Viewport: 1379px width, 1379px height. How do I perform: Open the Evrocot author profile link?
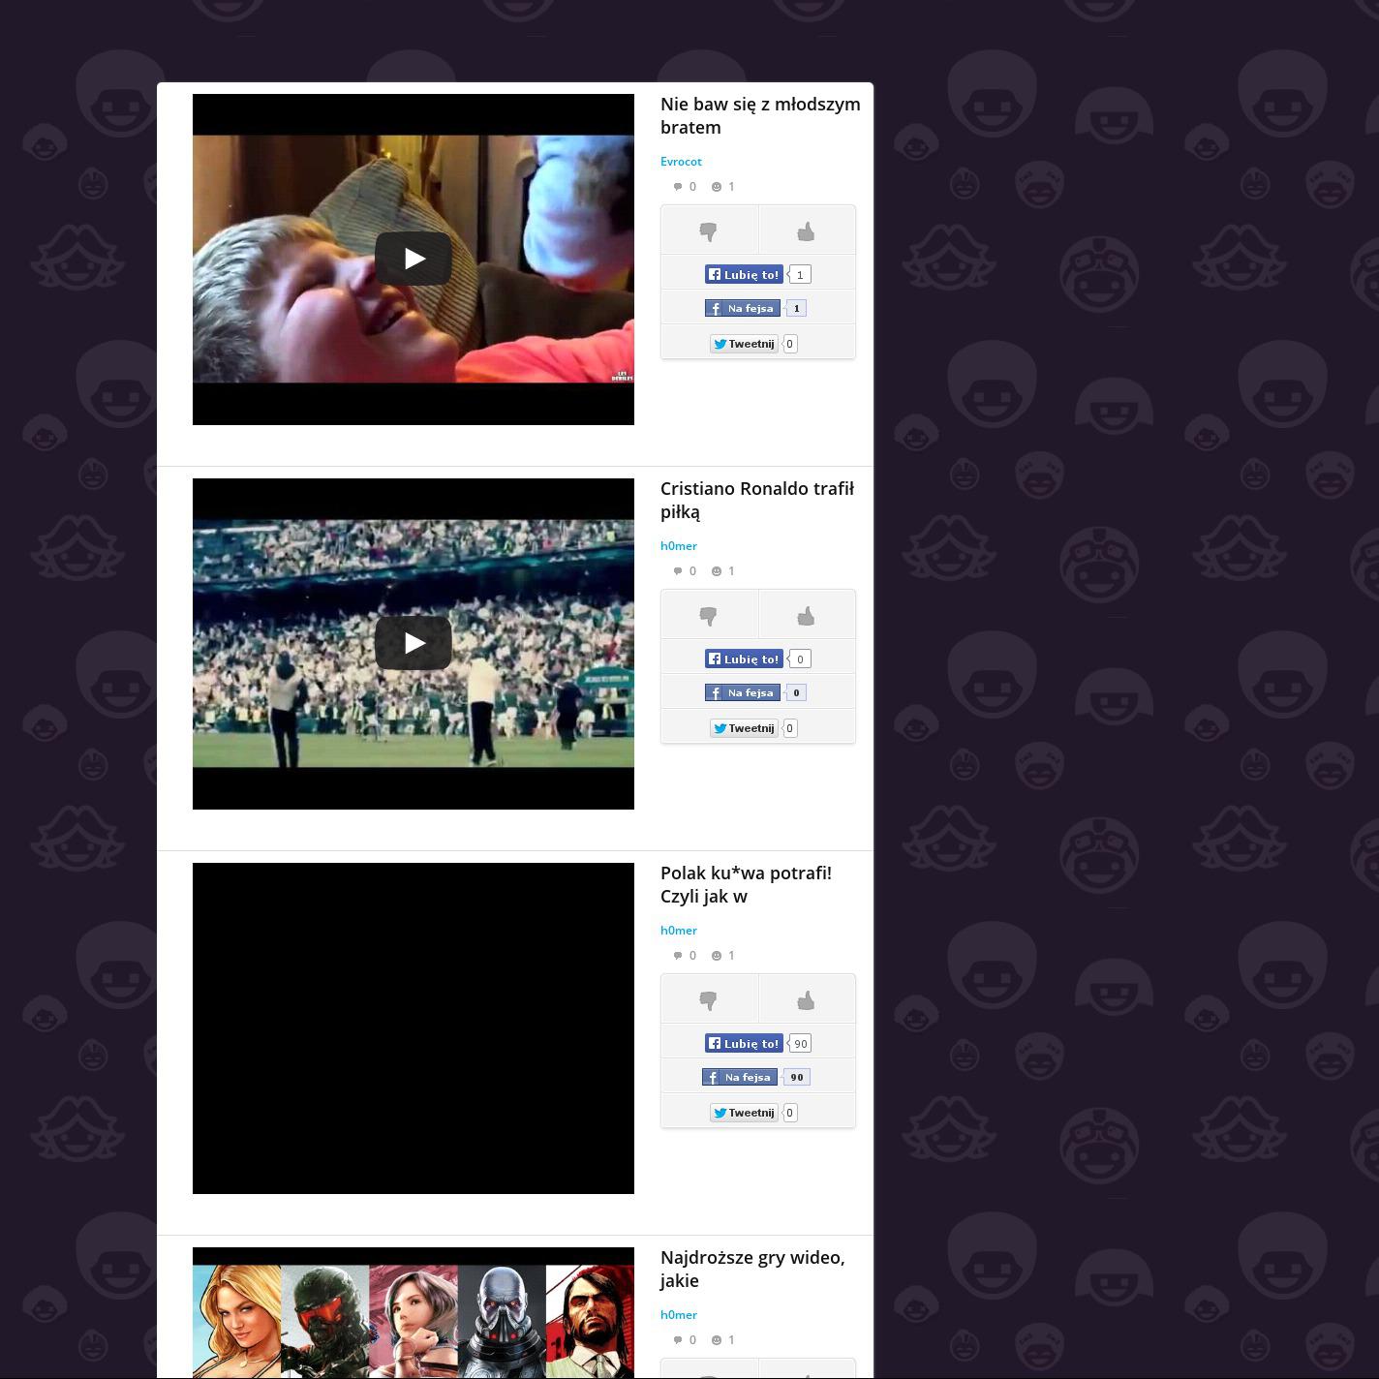click(x=681, y=162)
